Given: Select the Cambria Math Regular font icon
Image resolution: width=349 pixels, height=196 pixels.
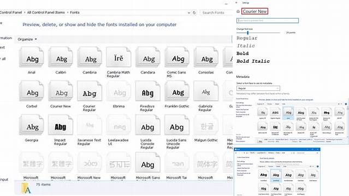Looking at the screenshot, I should pyautogui.click(x=119, y=57).
